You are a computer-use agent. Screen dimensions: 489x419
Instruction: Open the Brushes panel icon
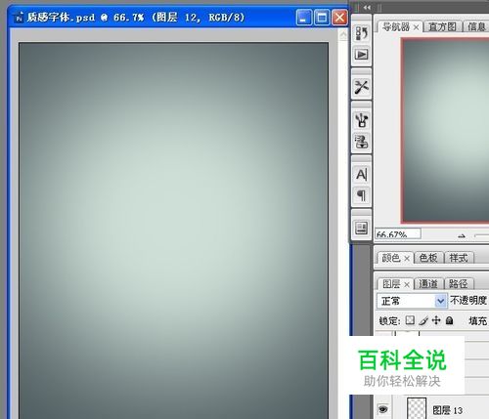(362, 120)
